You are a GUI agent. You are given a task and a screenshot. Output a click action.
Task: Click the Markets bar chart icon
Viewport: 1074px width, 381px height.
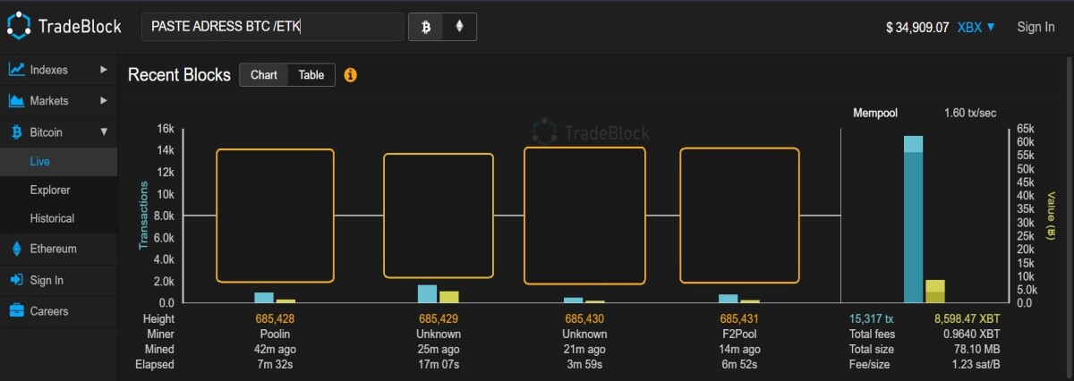click(x=16, y=100)
